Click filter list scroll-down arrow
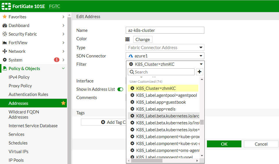 pos(202,156)
